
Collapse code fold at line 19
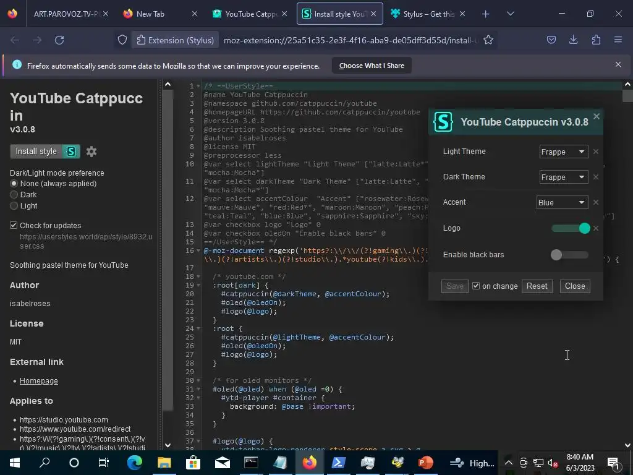pyautogui.click(x=198, y=285)
